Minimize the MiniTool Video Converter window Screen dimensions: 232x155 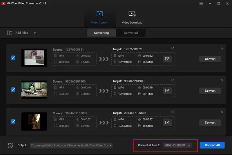(210, 3)
